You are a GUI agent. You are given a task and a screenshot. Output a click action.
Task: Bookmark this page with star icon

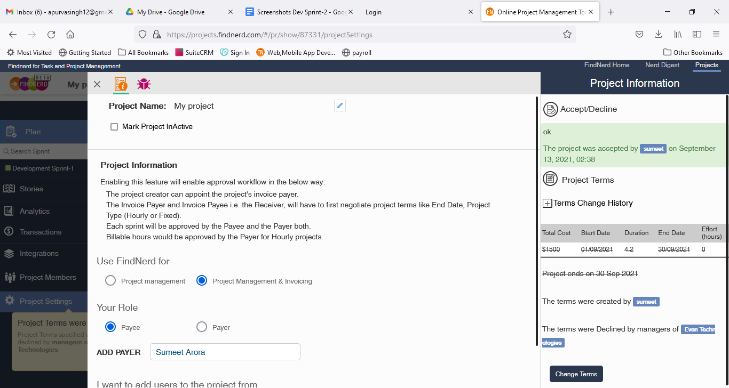(567, 34)
